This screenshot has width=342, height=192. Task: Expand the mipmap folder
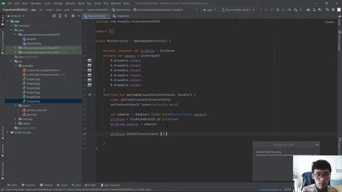[15, 119]
